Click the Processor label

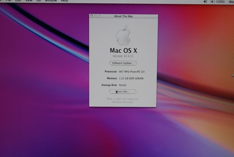click(111, 72)
